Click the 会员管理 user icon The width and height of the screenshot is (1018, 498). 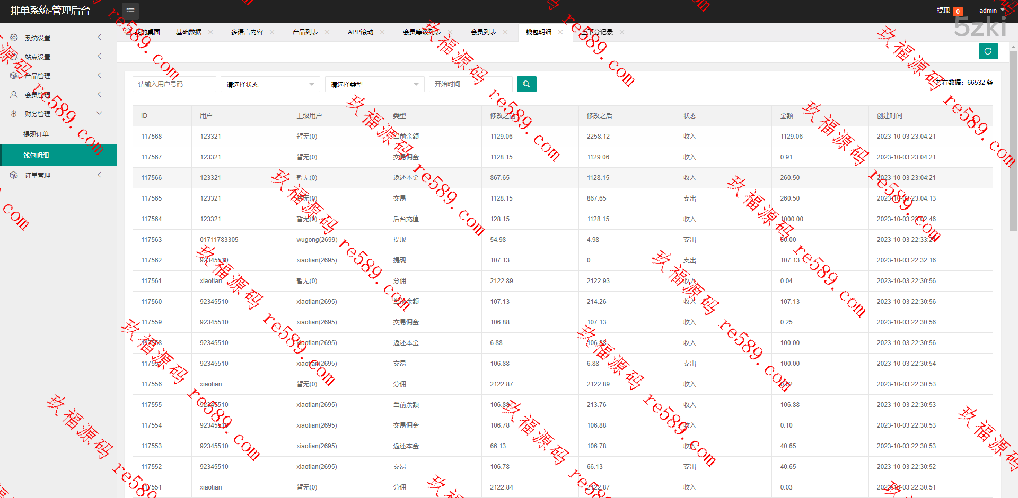pos(14,95)
